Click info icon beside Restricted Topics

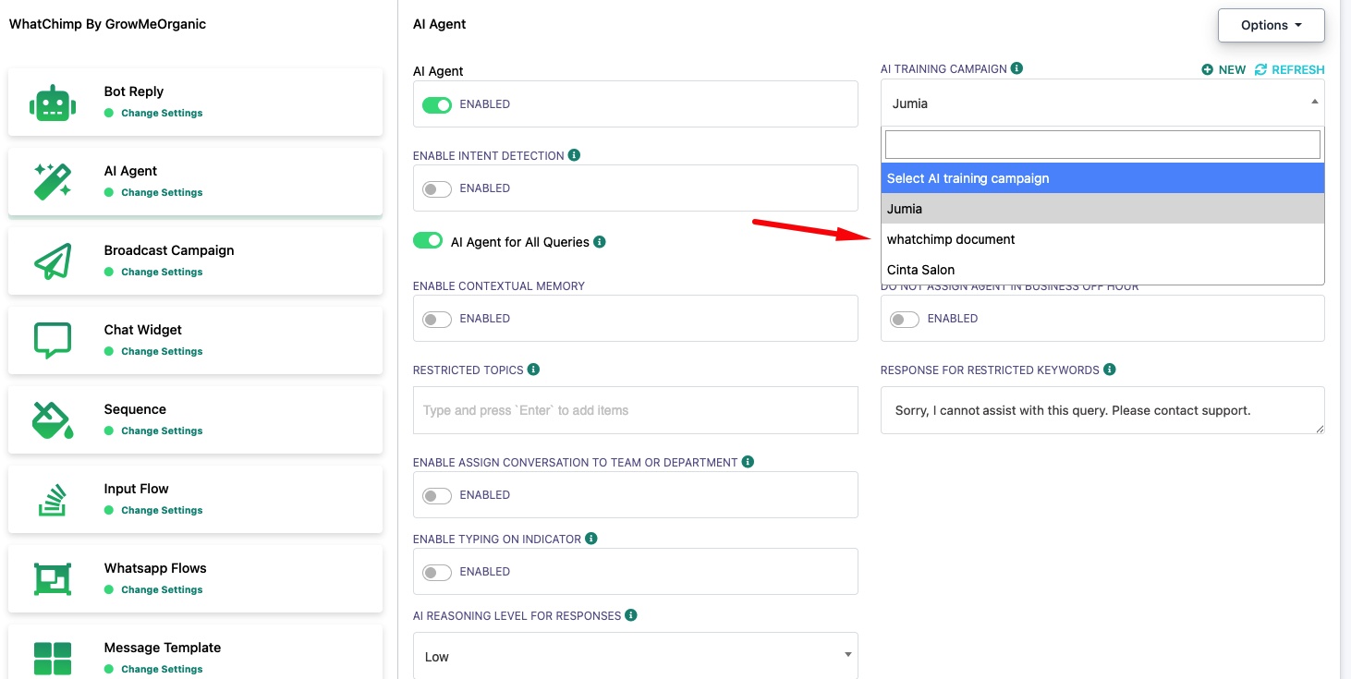[x=533, y=370]
